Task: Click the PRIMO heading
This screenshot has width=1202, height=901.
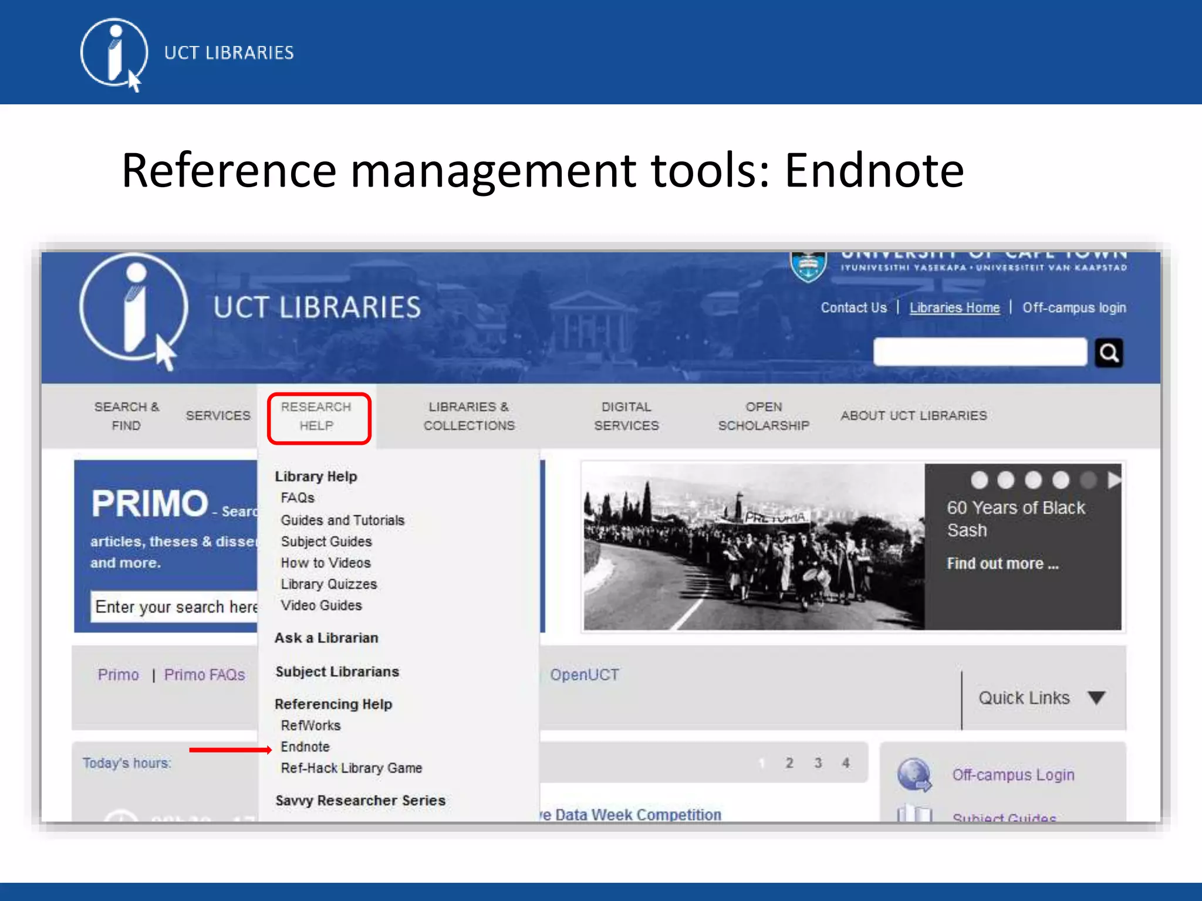Action: (x=150, y=503)
